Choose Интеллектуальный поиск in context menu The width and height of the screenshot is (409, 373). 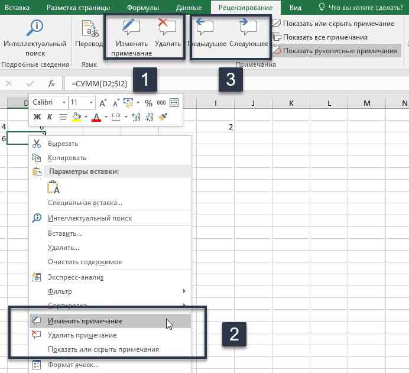click(111, 218)
